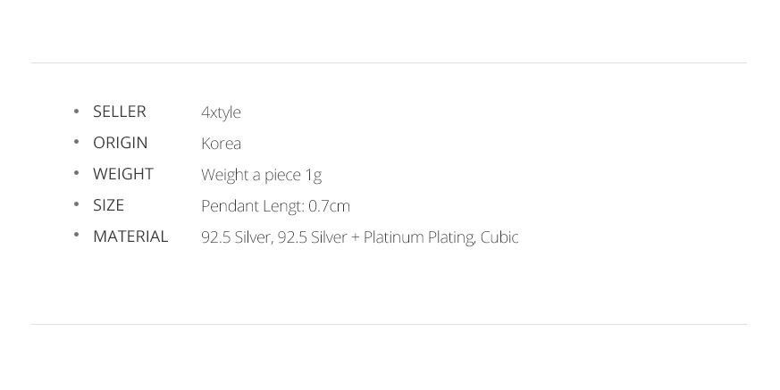Click the MATERIAL label

click(x=130, y=236)
